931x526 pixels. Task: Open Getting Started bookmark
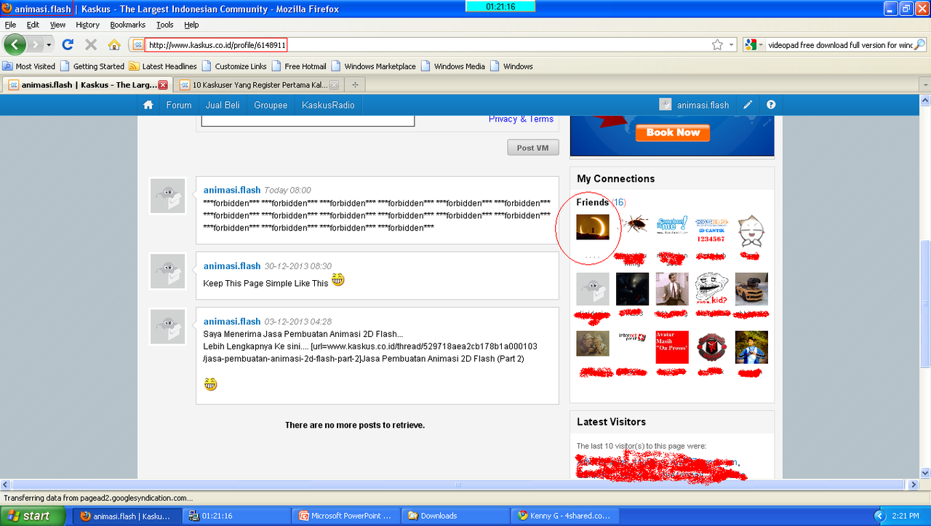click(92, 66)
